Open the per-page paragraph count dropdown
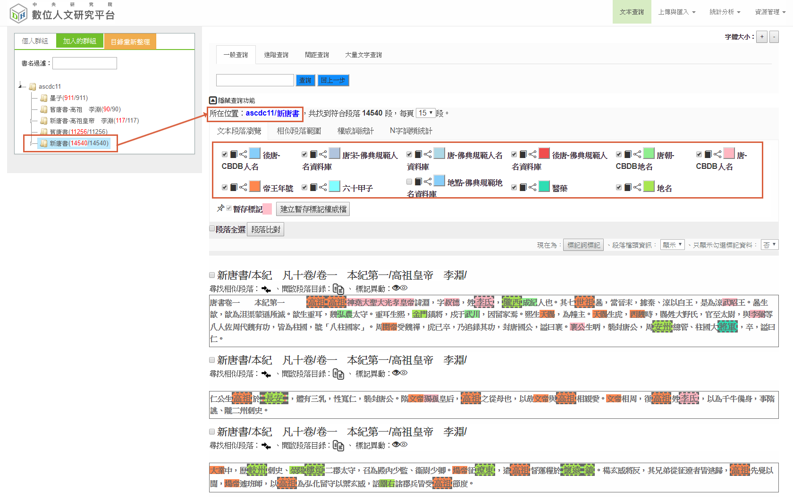 (x=425, y=113)
